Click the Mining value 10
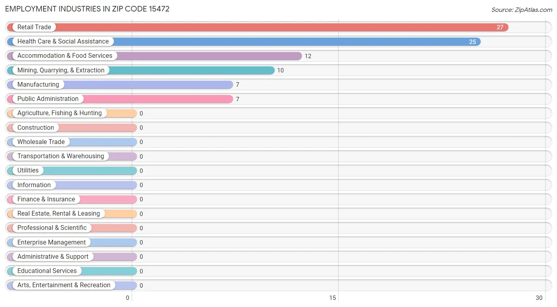Image resolution: width=557 pixels, height=307 pixels. pos(280,70)
